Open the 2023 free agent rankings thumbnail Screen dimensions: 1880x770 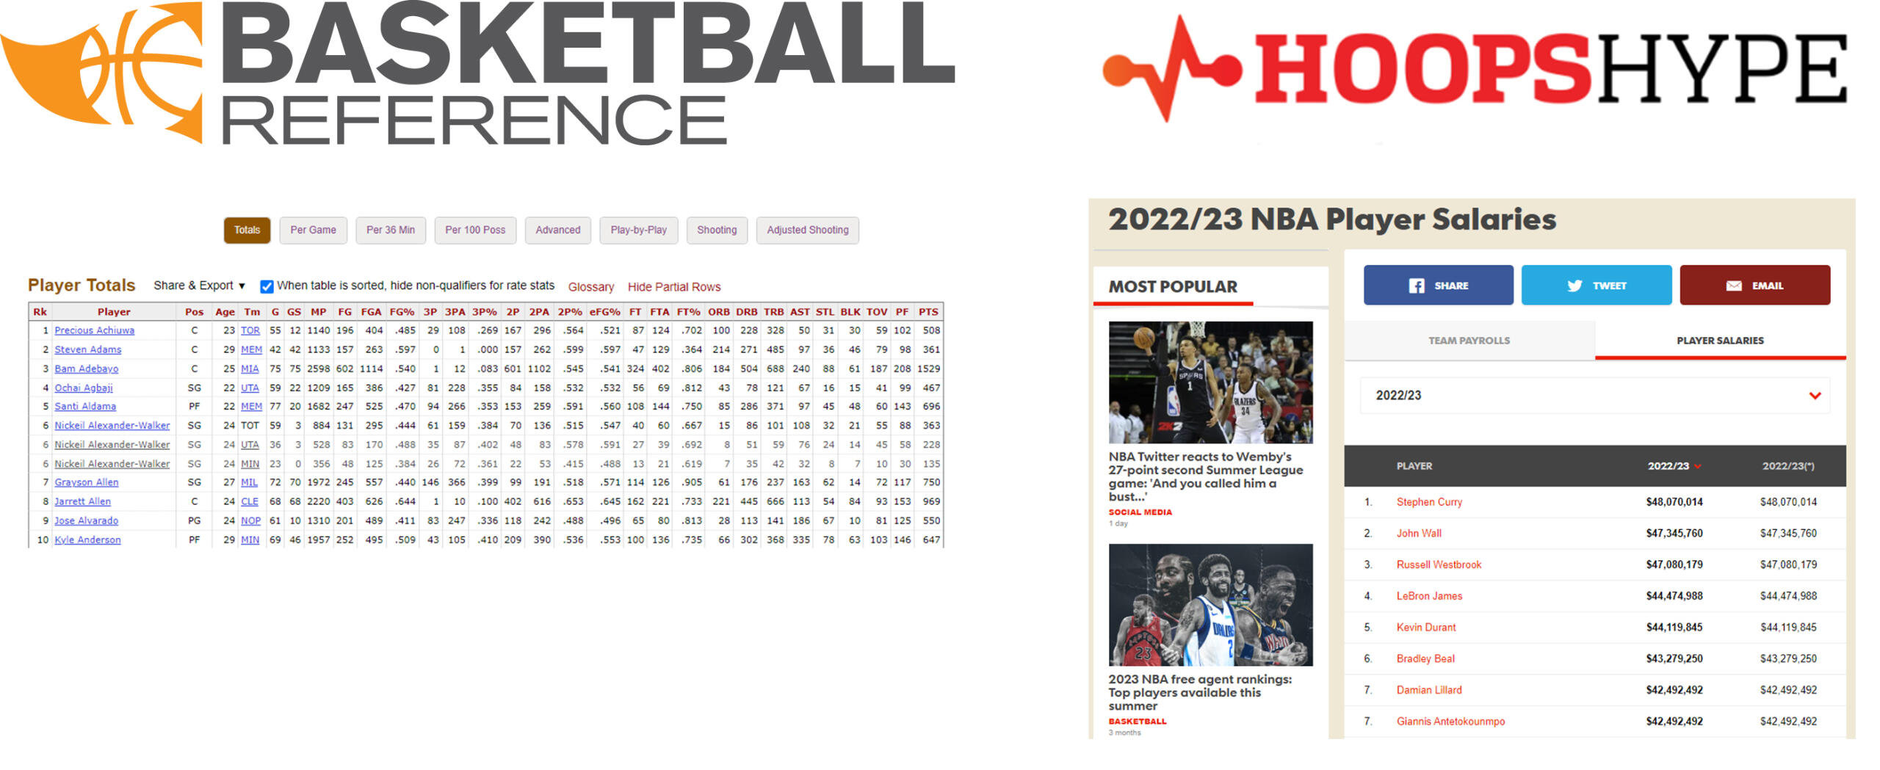tap(1210, 604)
